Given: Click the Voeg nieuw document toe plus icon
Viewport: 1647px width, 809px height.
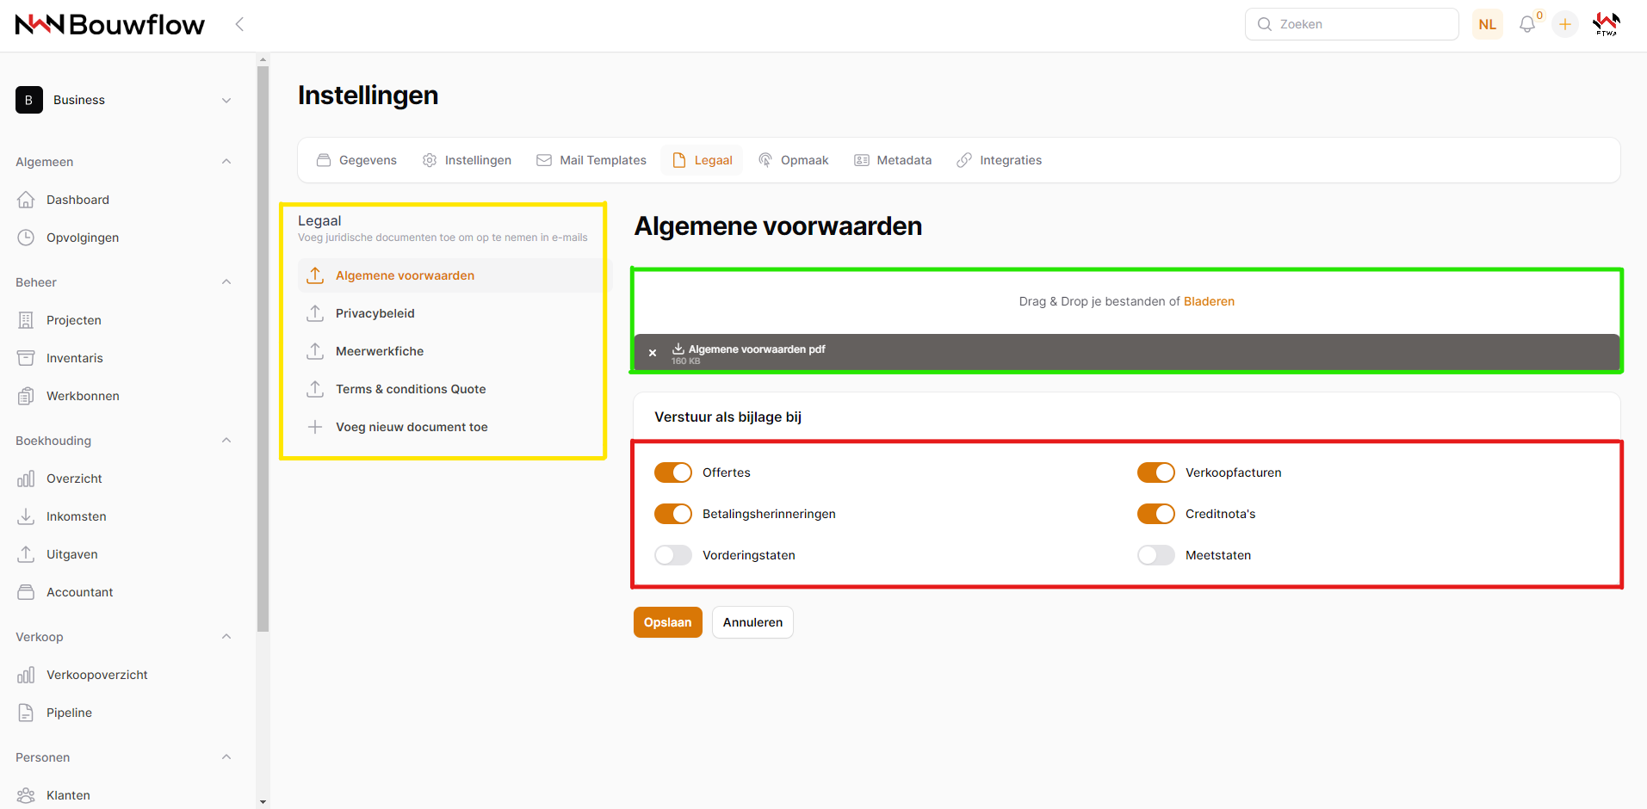Looking at the screenshot, I should point(315,427).
